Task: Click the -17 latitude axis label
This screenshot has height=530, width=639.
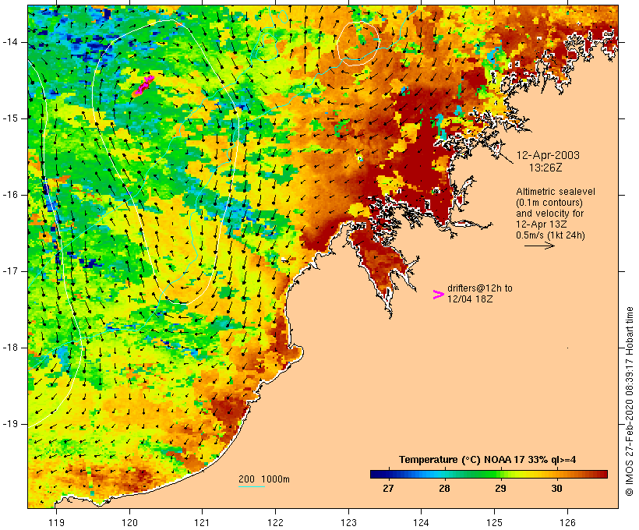Action: [9, 271]
